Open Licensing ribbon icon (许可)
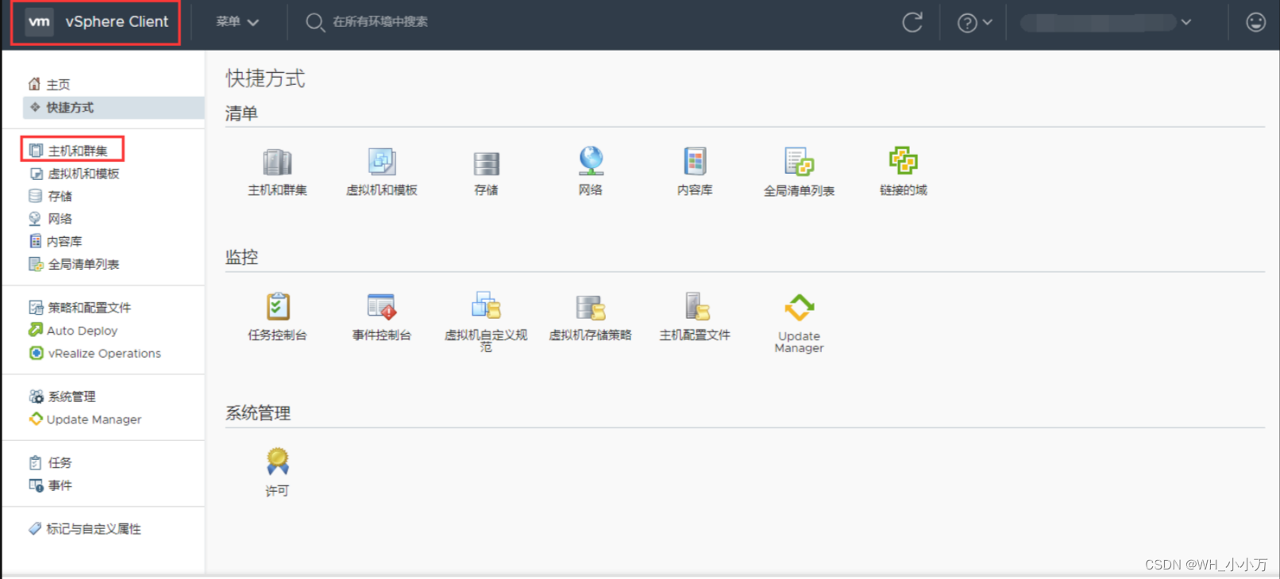Screen dimensions: 1280x579 [277, 462]
